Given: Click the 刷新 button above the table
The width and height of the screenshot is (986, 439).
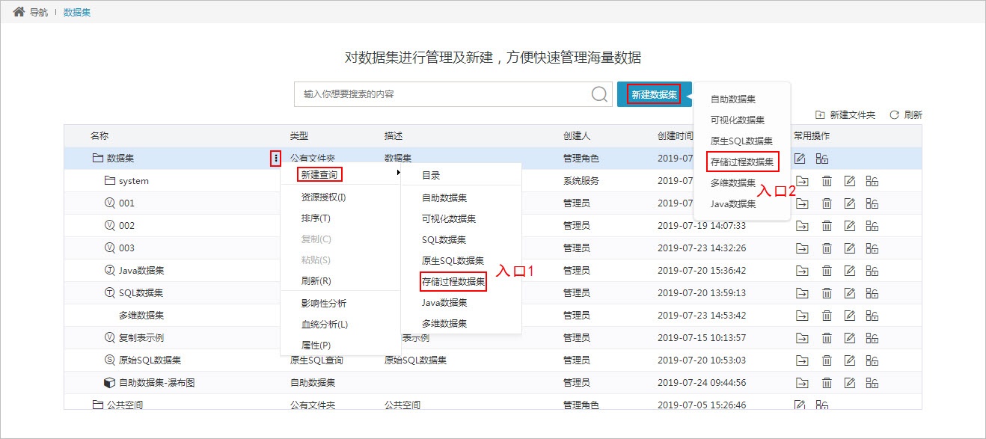Looking at the screenshot, I should 906,115.
